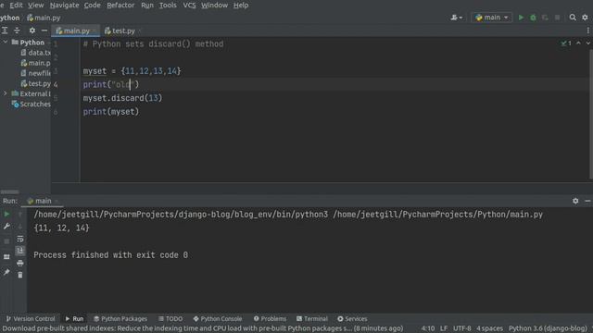Viewport: 593px width, 333px height.
Task: Open editor tabs more options menu
Action: point(587,31)
